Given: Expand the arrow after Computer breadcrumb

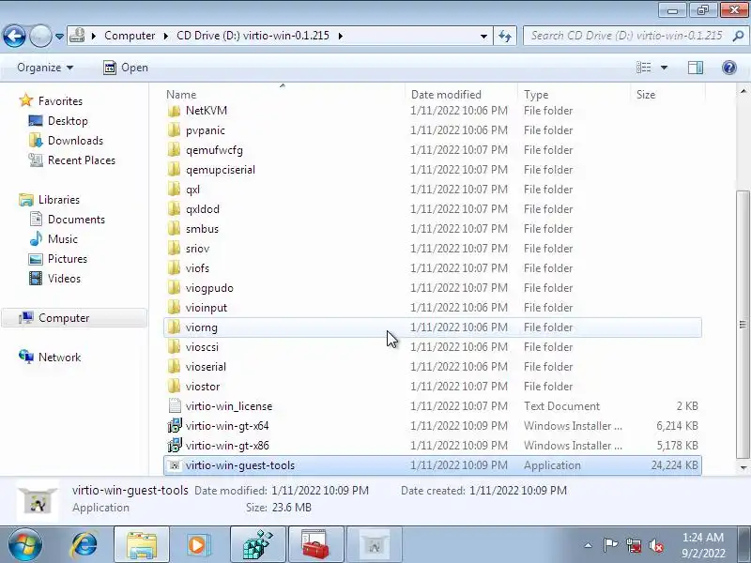Looking at the screenshot, I should 166,36.
